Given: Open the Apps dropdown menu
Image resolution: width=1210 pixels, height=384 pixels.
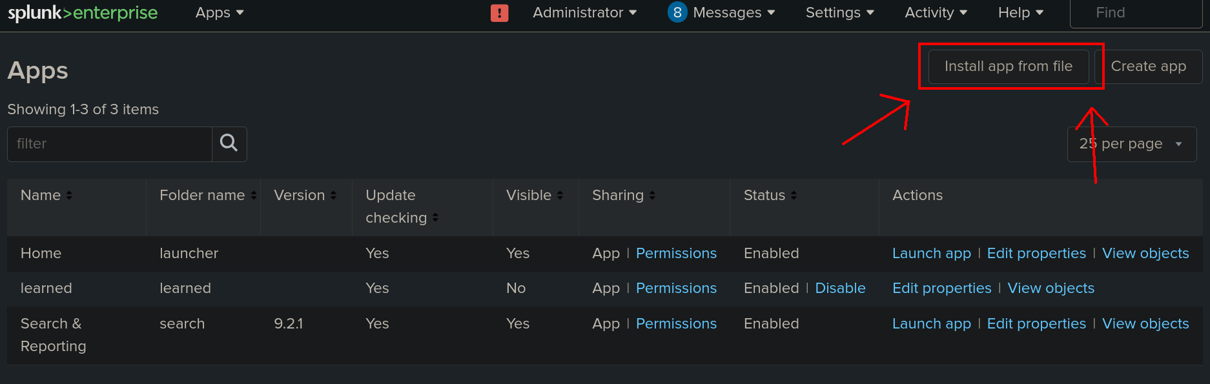Looking at the screenshot, I should pos(220,13).
